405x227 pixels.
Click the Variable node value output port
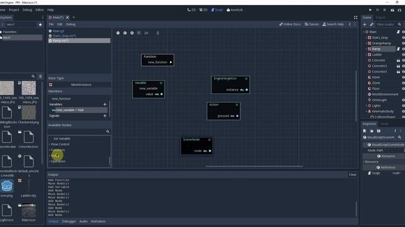pos(162,94)
